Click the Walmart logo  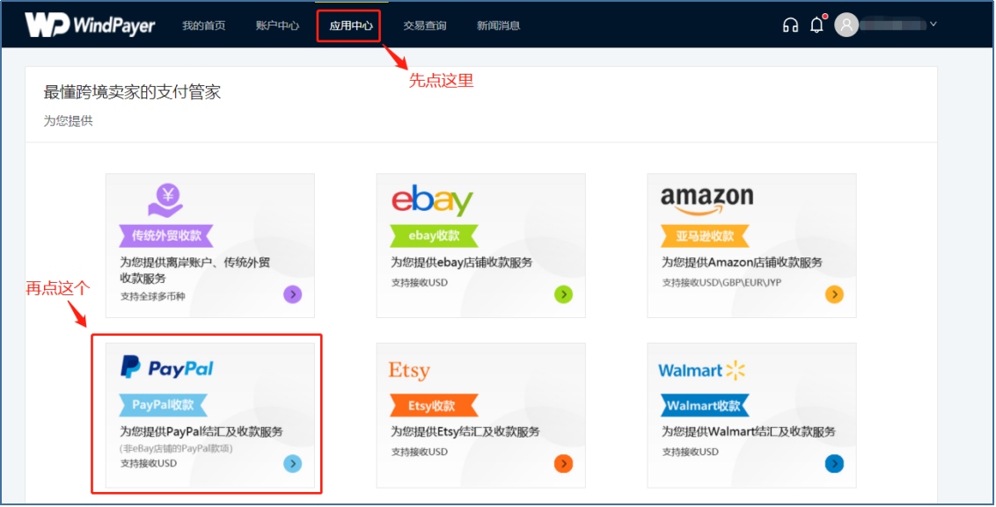click(x=702, y=371)
